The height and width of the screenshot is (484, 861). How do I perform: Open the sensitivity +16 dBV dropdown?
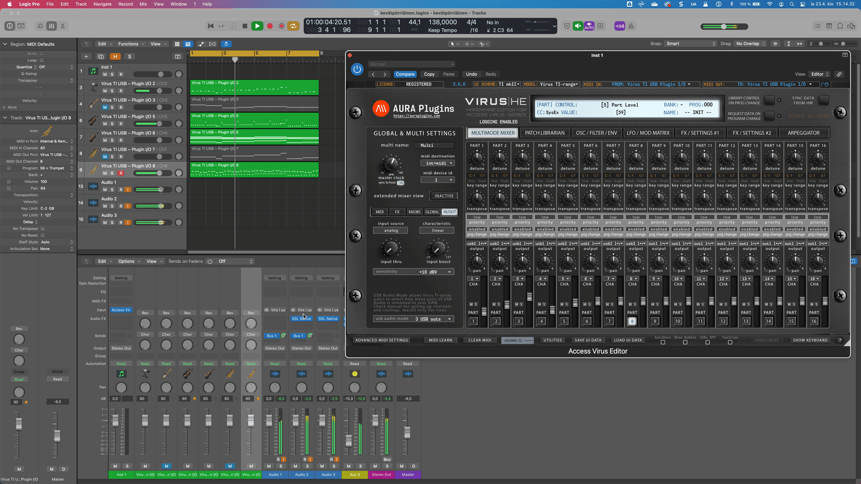pyautogui.click(x=414, y=272)
